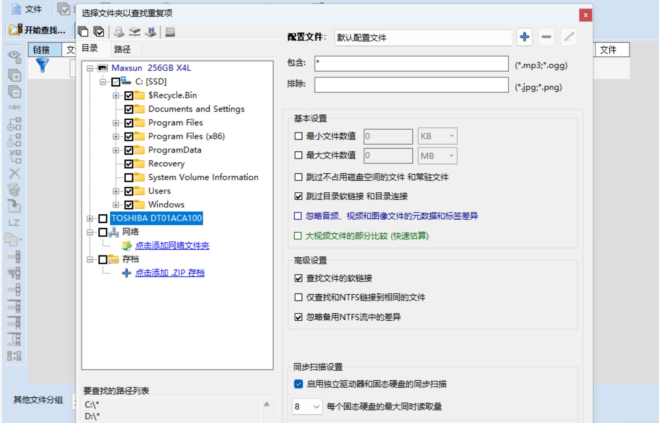Click the eye preview icon in left sidebar

(14, 57)
